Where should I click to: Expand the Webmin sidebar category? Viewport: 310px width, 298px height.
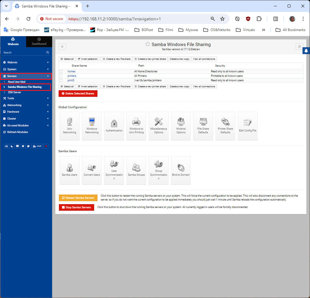pyautogui.click(x=26, y=62)
